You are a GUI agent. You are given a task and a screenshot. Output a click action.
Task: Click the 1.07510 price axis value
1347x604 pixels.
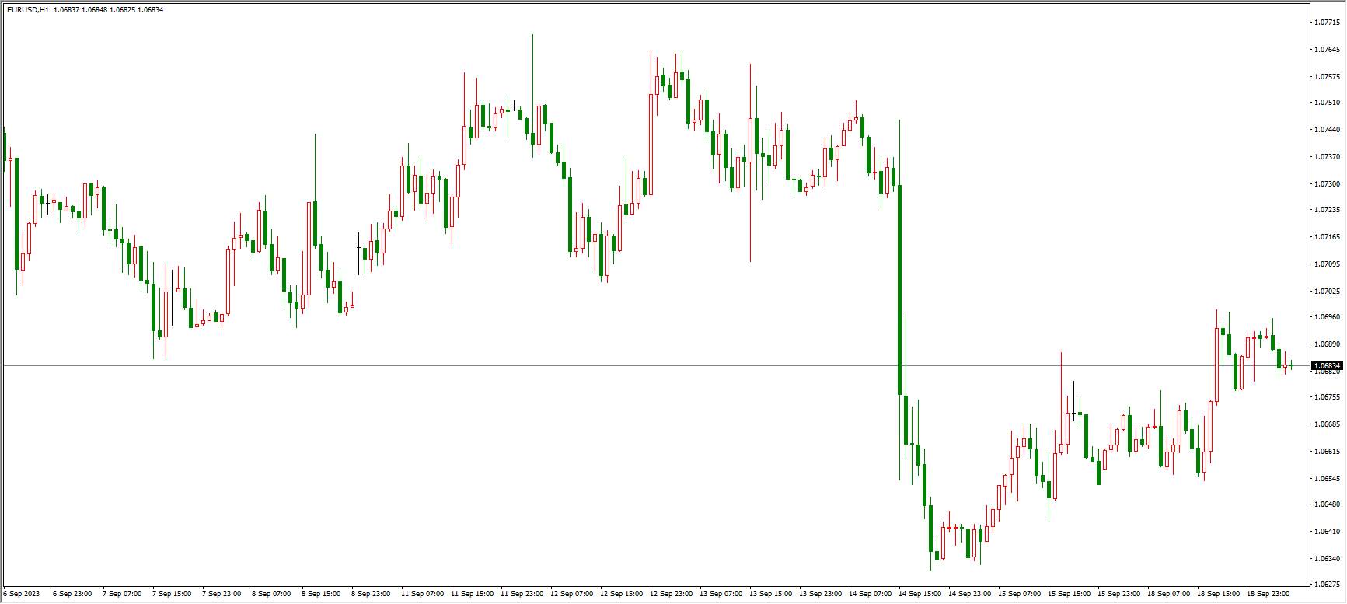[1326, 103]
